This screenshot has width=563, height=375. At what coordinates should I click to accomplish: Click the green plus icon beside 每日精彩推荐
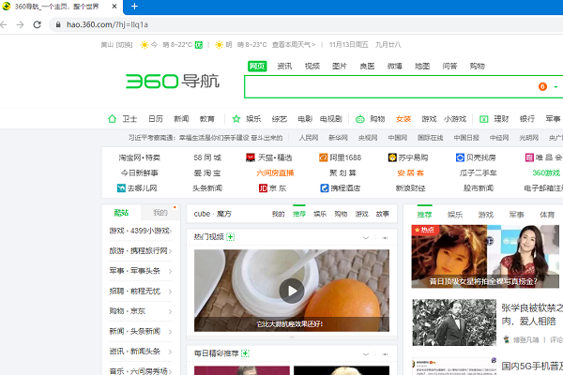[x=245, y=353]
